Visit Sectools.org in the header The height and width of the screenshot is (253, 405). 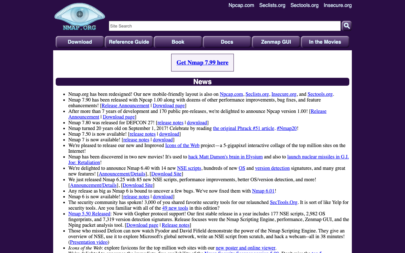pyautogui.click(x=304, y=5)
